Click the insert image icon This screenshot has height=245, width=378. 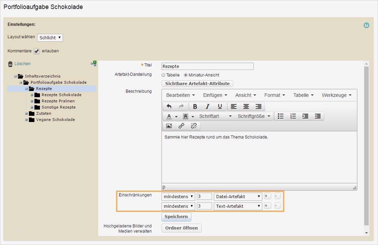169,126
